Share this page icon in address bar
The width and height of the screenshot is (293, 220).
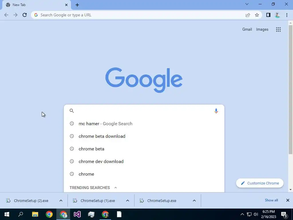248,15
